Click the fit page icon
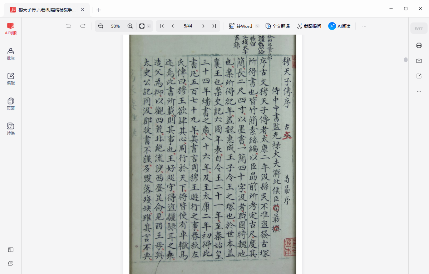 pos(142,26)
